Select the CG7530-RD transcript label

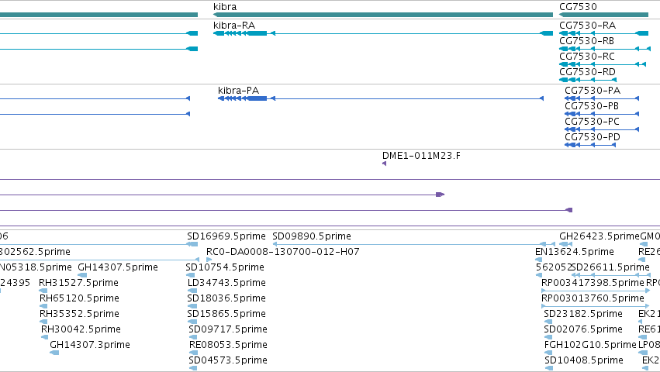(587, 72)
